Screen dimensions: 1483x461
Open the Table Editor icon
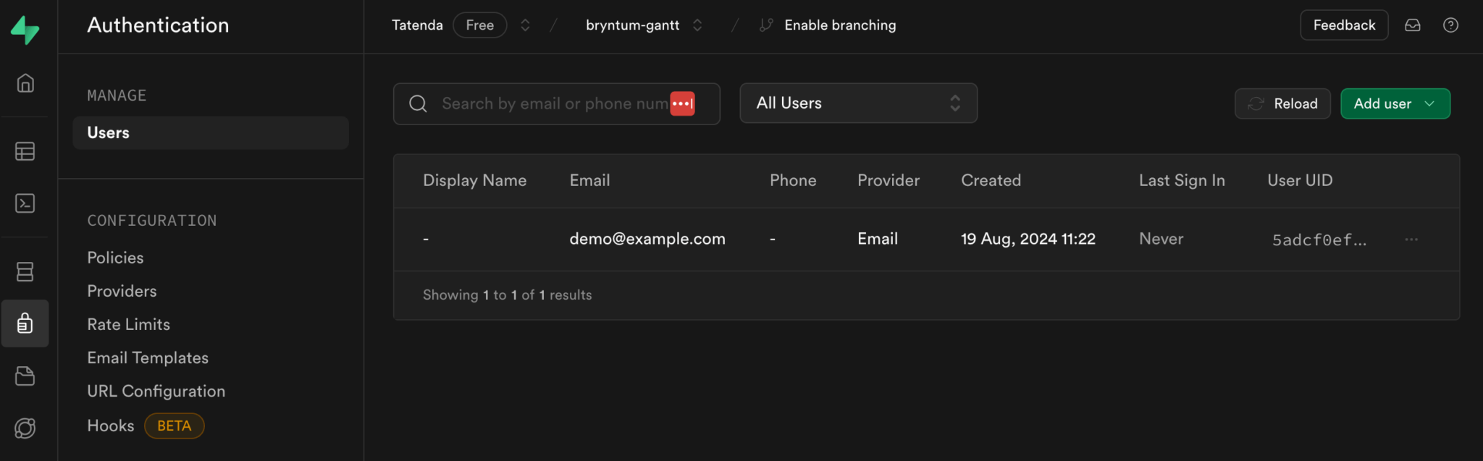pos(25,151)
